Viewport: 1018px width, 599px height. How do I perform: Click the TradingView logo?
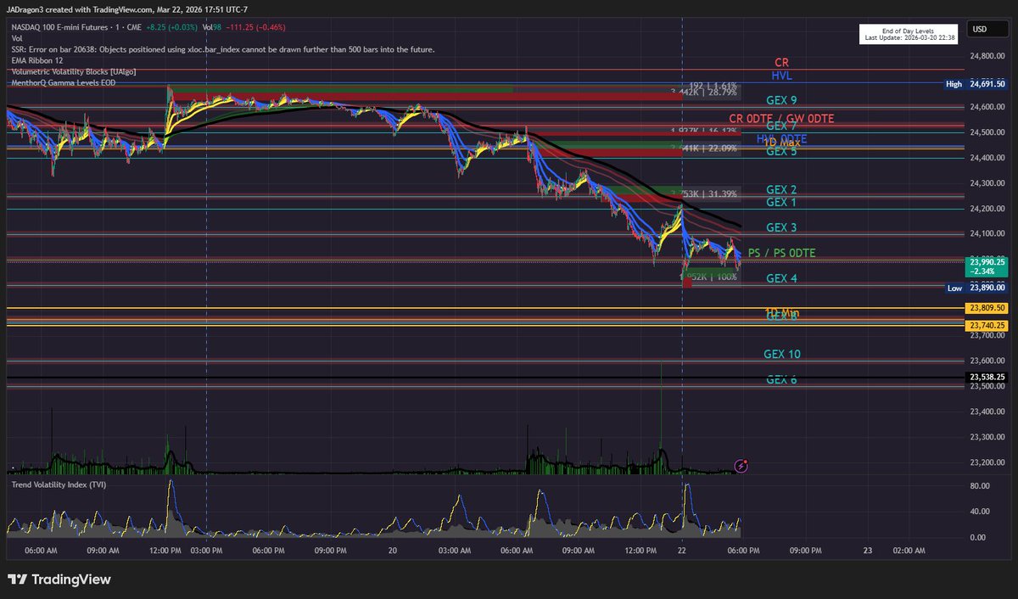(x=59, y=580)
